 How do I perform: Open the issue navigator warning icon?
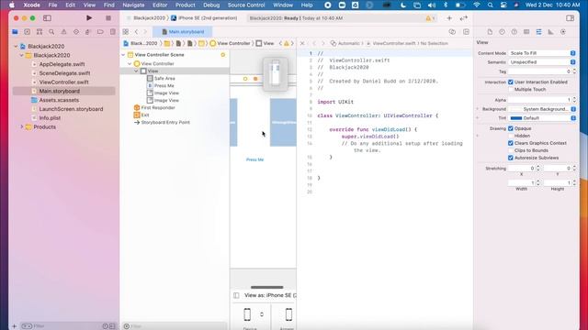[63, 32]
